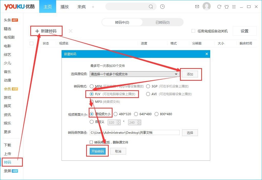Expand the source video file dropdown
Screen dimensions: 262x180
[x=176, y=74]
